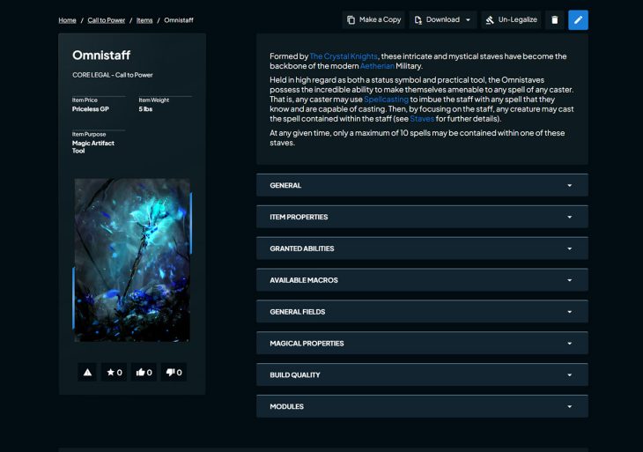Viewport: 643px width, 452px height.
Task: Click the pencil edit icon button
Action: coord(578,19)
